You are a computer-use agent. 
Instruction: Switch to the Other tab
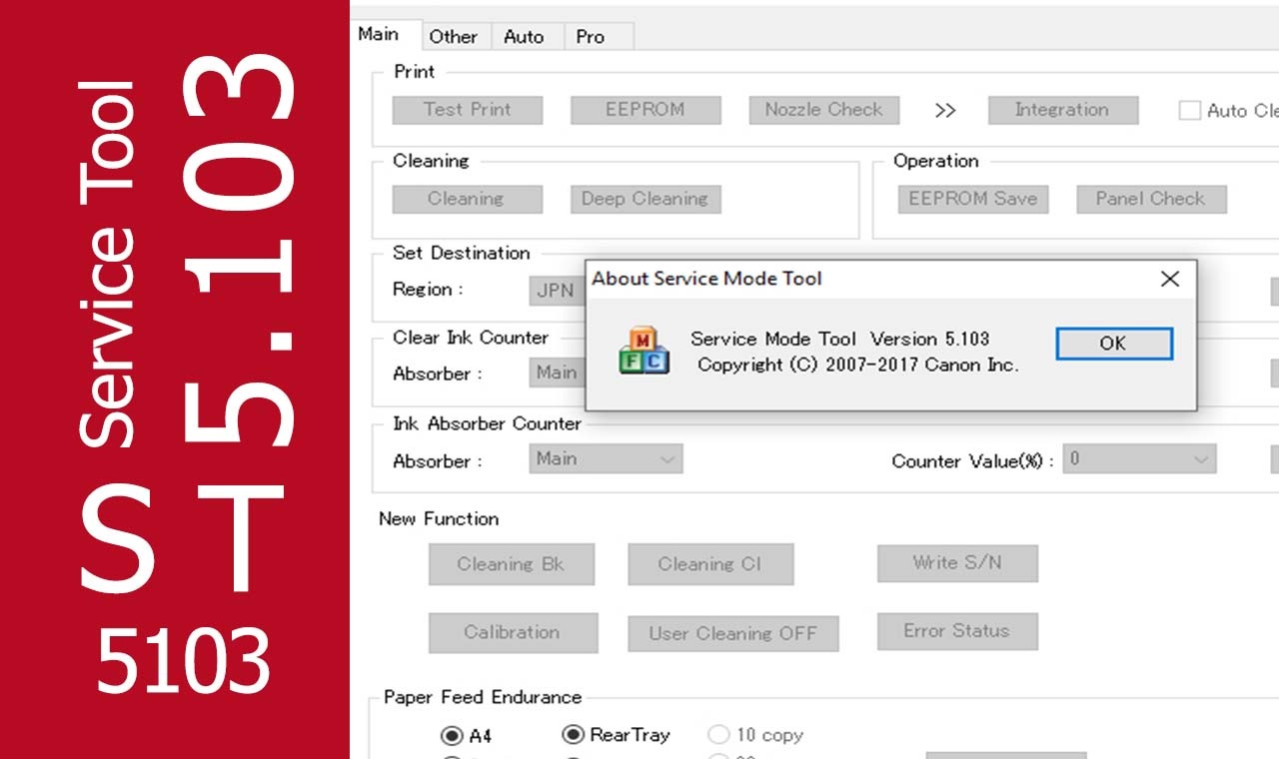pyautogui.click(x=453, y=37)
